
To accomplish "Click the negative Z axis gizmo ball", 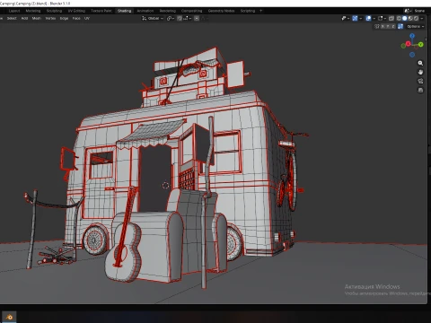I will pos(412,55).
